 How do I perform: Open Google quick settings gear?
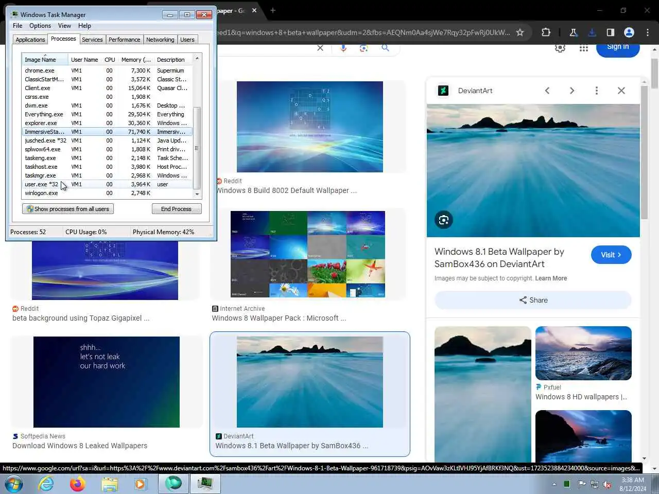(560, 48)
